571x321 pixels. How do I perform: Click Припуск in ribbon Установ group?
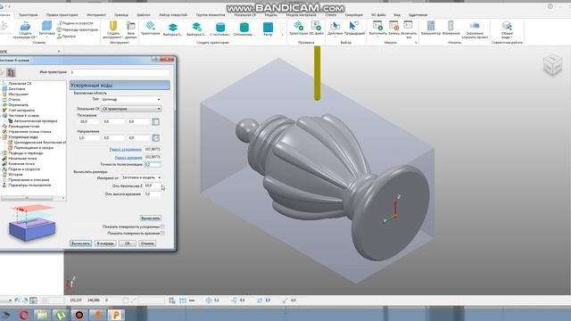[x=66, y=36]
